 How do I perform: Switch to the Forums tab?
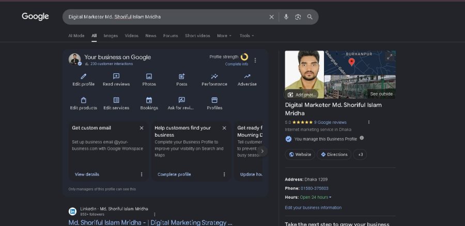171,36
